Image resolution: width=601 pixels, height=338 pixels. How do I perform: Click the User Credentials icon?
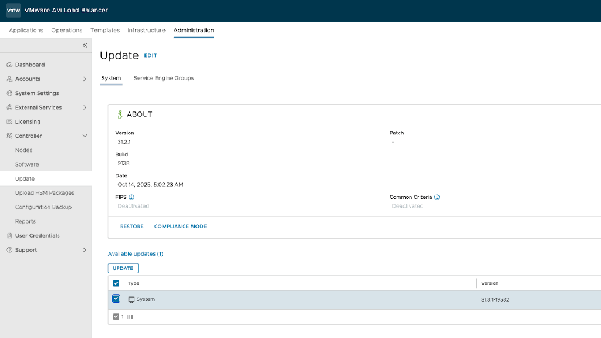9,236
